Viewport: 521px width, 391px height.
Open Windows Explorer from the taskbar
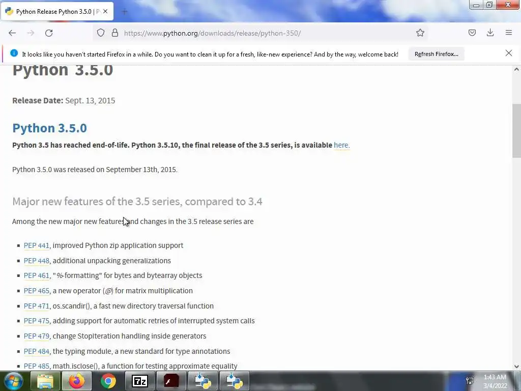point(45,381)
